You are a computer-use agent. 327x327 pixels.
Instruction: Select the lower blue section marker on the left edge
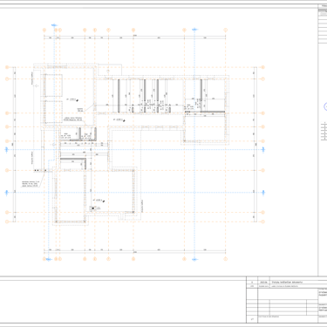(x=7, y=193)
